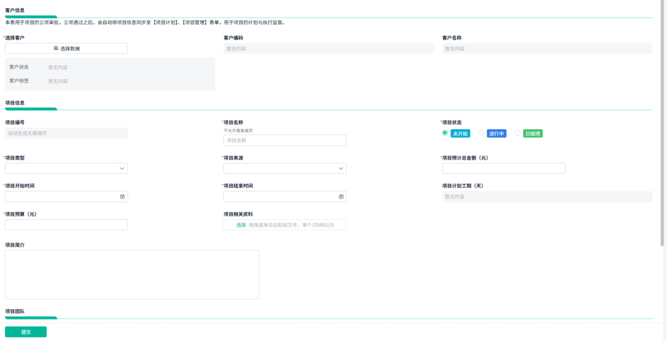
Task: Click the 项目编号 auto-generated field
Action: [66, 133]
